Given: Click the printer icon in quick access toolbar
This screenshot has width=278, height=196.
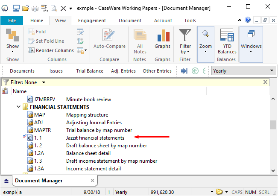Looking at the screenshot, I should (x=35, y=8).
